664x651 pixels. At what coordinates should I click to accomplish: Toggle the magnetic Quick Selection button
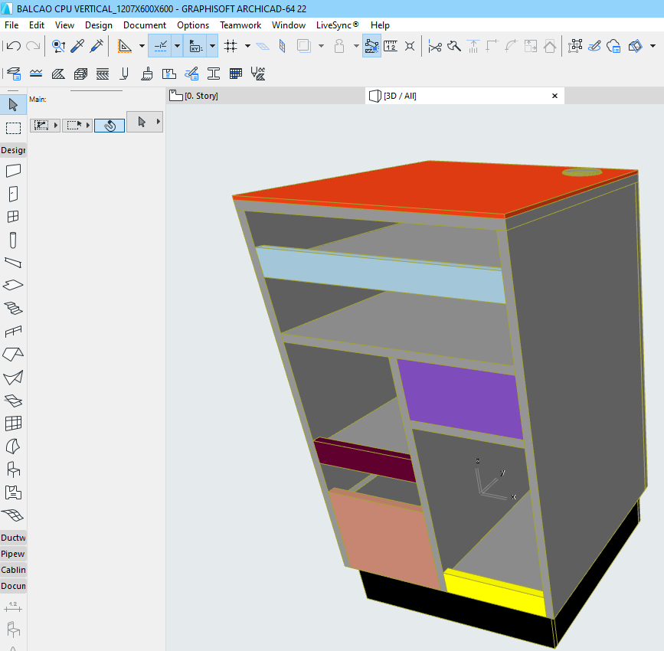click(110, 125)
